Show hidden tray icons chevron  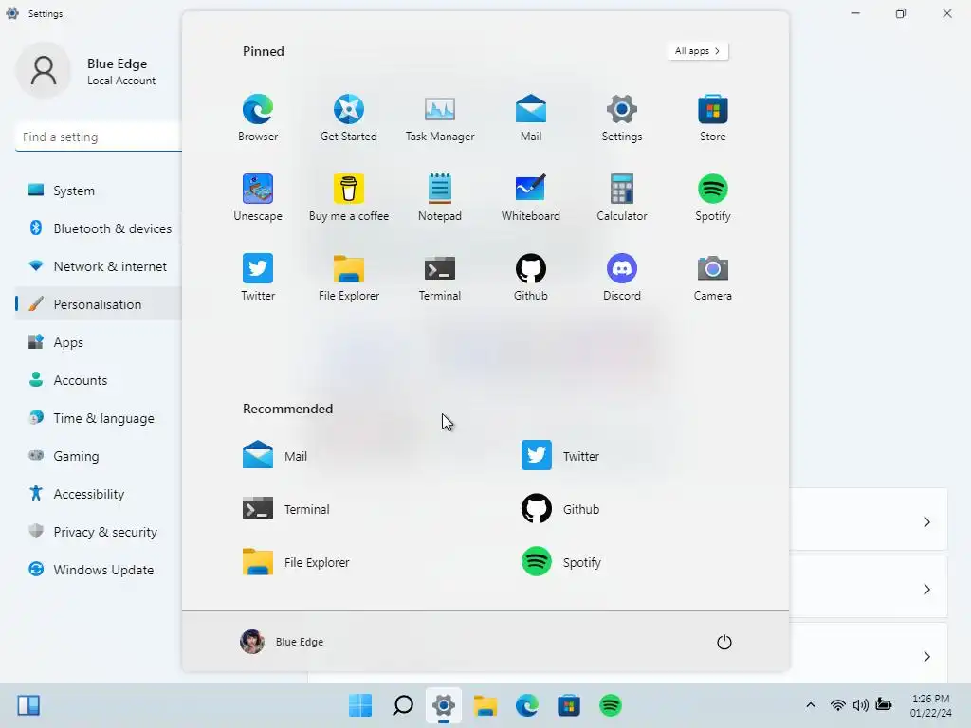810,705
